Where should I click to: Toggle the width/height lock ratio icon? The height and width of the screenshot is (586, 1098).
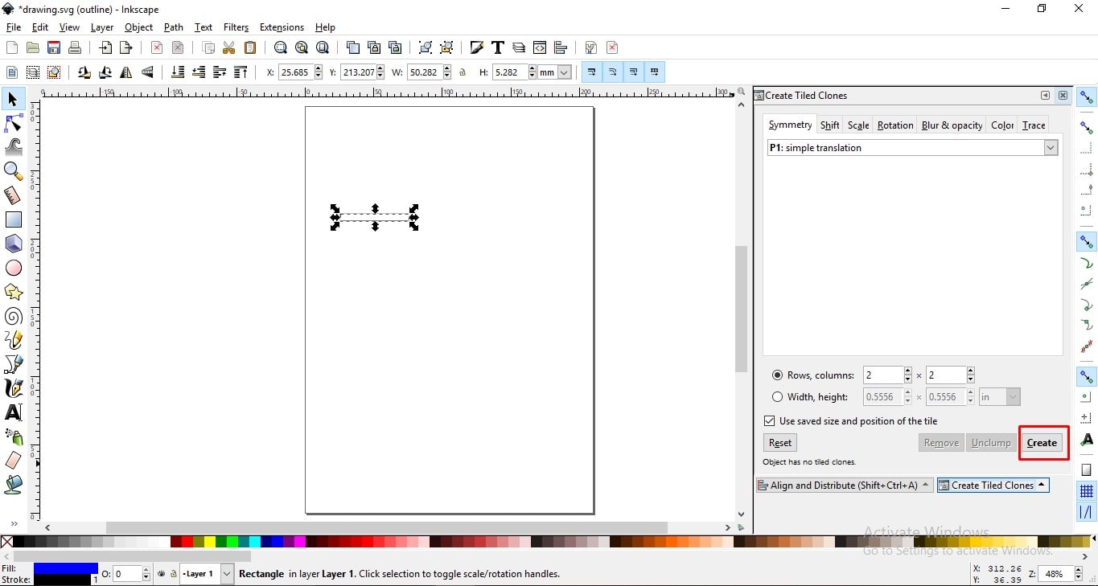click(463, 72)
